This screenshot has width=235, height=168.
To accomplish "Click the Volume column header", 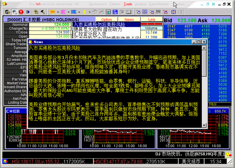I will pos(151,28).
